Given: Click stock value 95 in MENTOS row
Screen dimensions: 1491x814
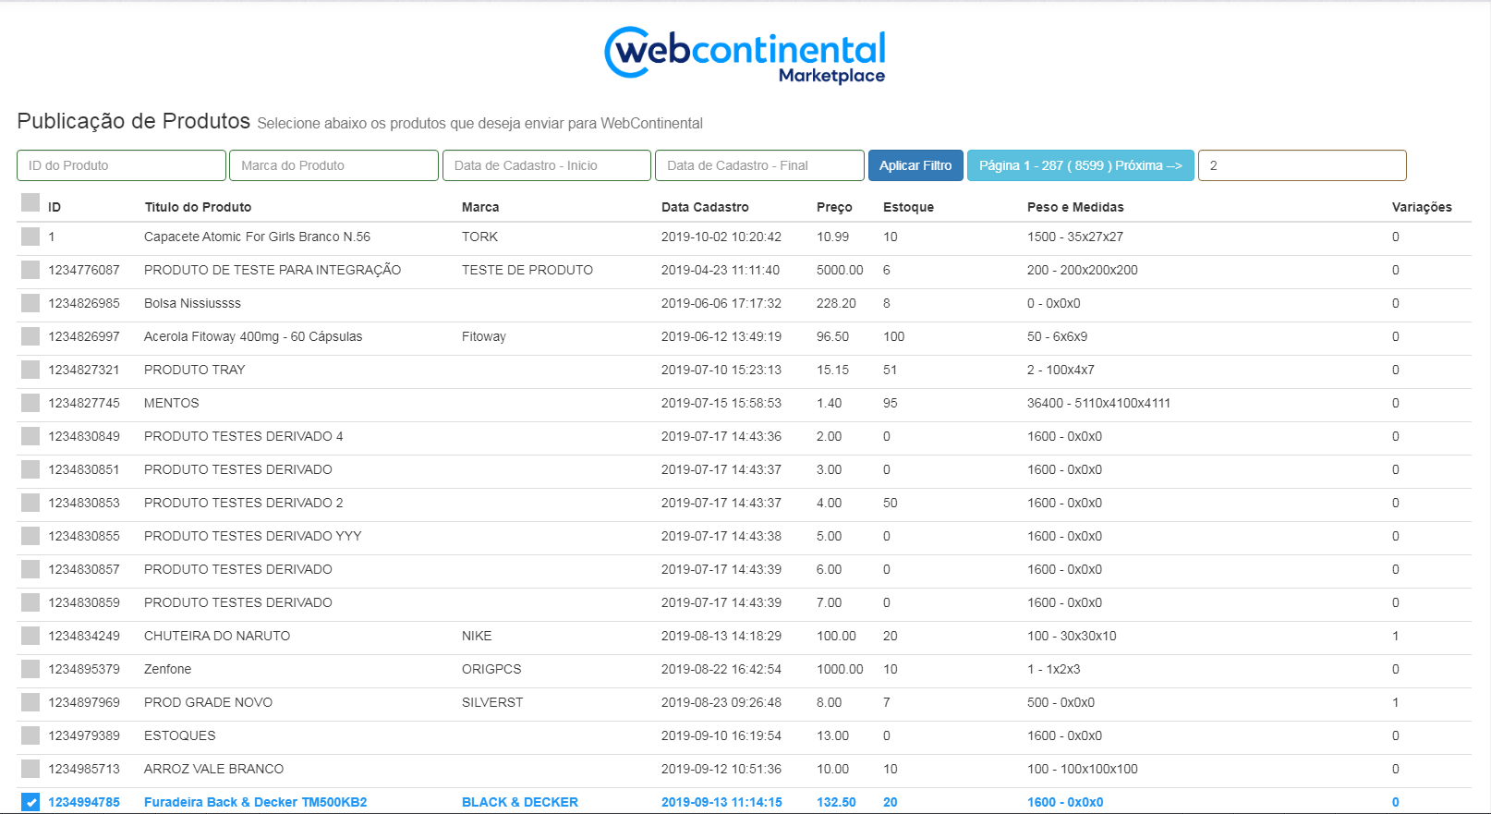Looking at the screenshot, I should click(x=891, y=403).
